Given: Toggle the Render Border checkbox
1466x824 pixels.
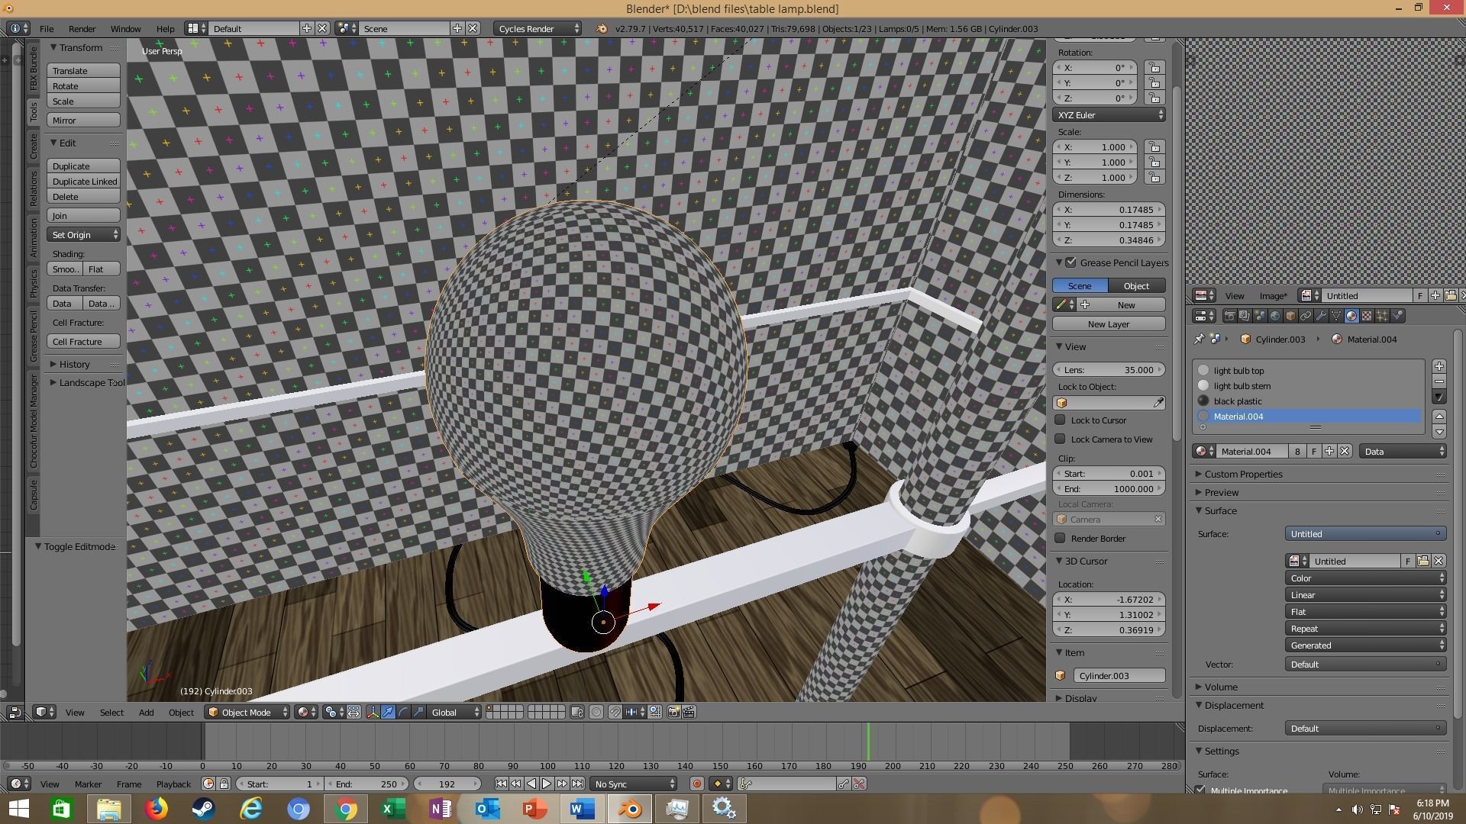Looking at the screenshot, I should click(x=1061, y=539).
